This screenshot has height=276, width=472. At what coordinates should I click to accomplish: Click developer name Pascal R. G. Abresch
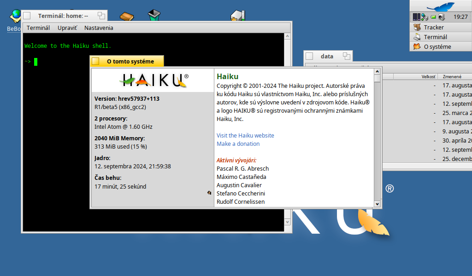tap(242, 169)
